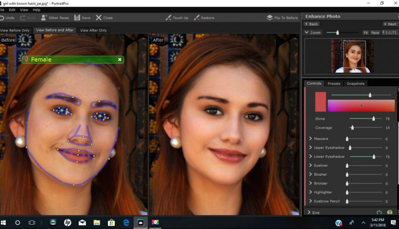
Task: Open the People tray icon
Action: 352,223
